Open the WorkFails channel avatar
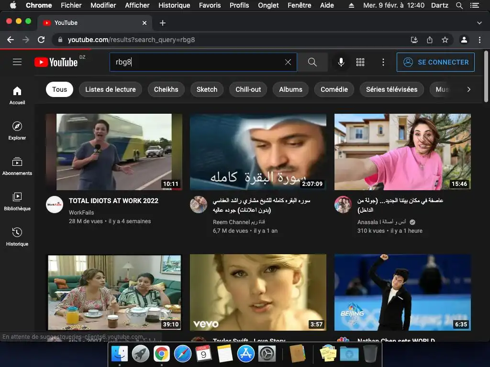The image size is (490, 367). (55, 205)
